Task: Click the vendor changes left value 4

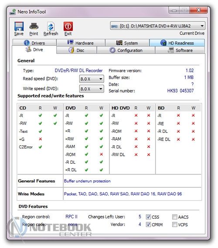Action: coord(140,224)
